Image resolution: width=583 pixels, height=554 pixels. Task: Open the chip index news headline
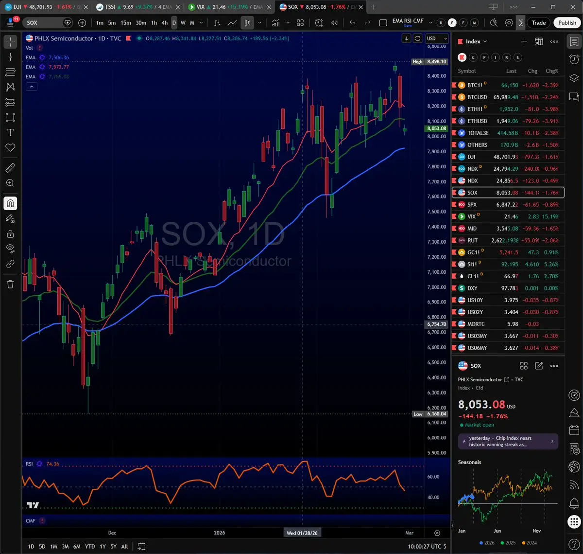[508, 441]
